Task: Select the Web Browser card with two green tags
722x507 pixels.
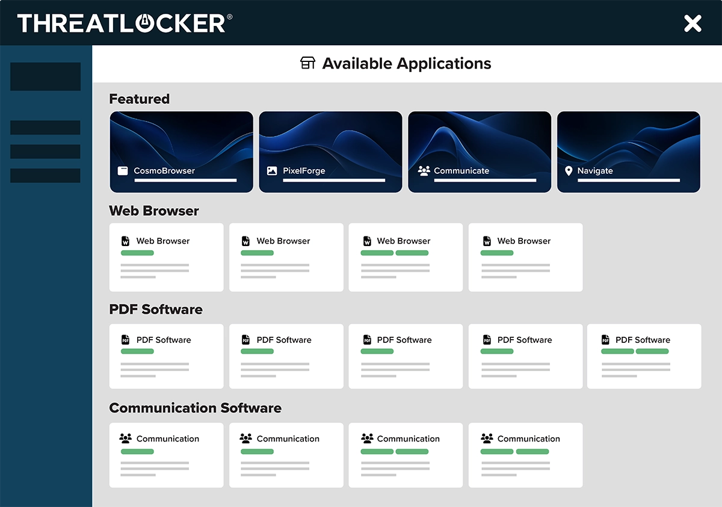Action: click(x=406, y=257)
